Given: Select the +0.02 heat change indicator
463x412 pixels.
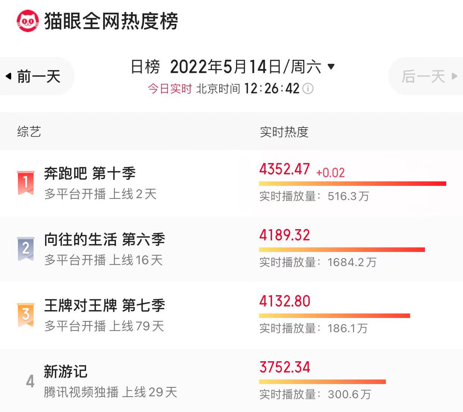Looking at the screenshot, I should coord(331,173).
